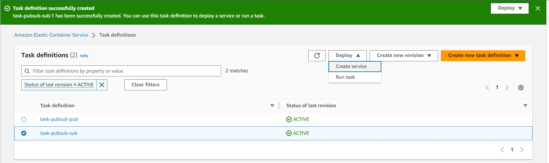549x163 pixels.
Task: Go to previous page in top pagination
Action: click(487, 87)
